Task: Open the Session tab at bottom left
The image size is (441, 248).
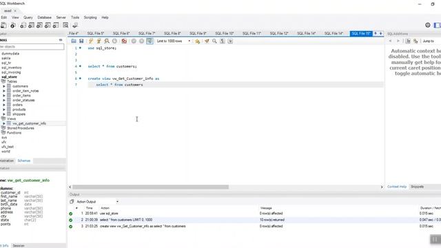Action: pyautogui.click(x=19, y=246)
